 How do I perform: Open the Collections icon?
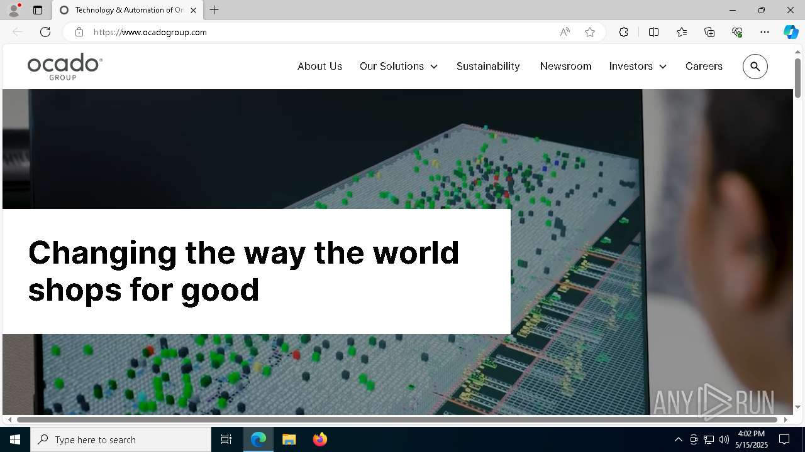(x=709, y=32)
